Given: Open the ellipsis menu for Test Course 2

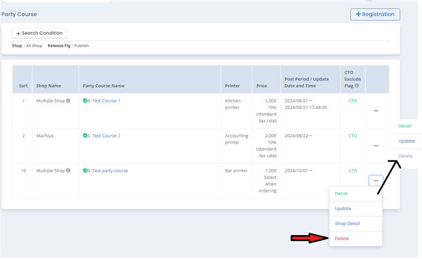Looking at the screenshot, I should (x=376, y=146).
